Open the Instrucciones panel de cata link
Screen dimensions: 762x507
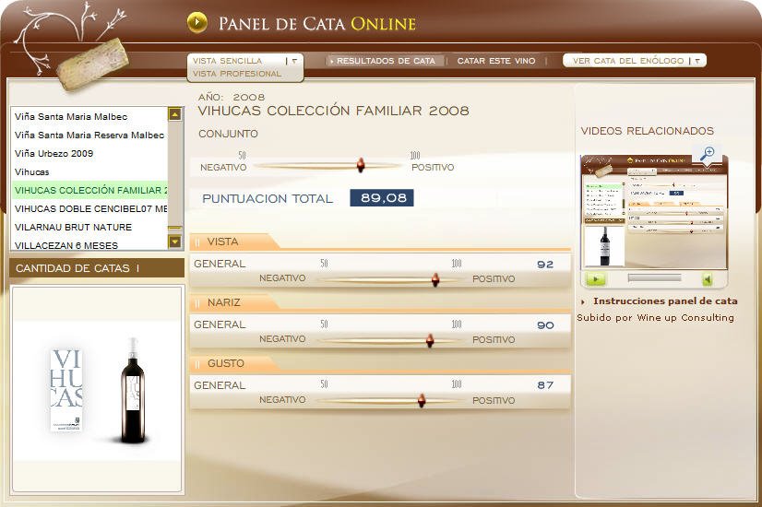(665, 301)
